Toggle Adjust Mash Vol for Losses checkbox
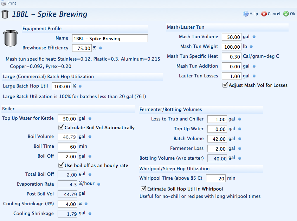The width and height of the screenshot is (297, 221). (x=225, y=85)
